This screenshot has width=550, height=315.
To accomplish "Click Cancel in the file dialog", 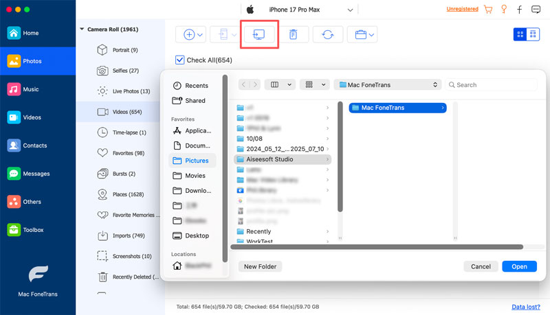I will coord(481,267).
